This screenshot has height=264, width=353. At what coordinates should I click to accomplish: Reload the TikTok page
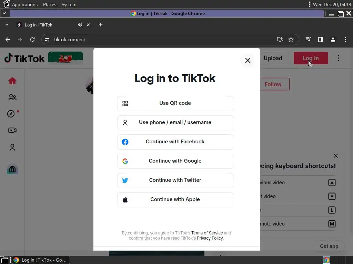[x=32, y=40]
